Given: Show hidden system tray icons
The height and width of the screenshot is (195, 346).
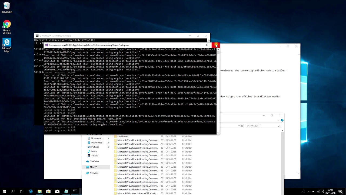Looking at the screenshot, I should click(309, 191).
